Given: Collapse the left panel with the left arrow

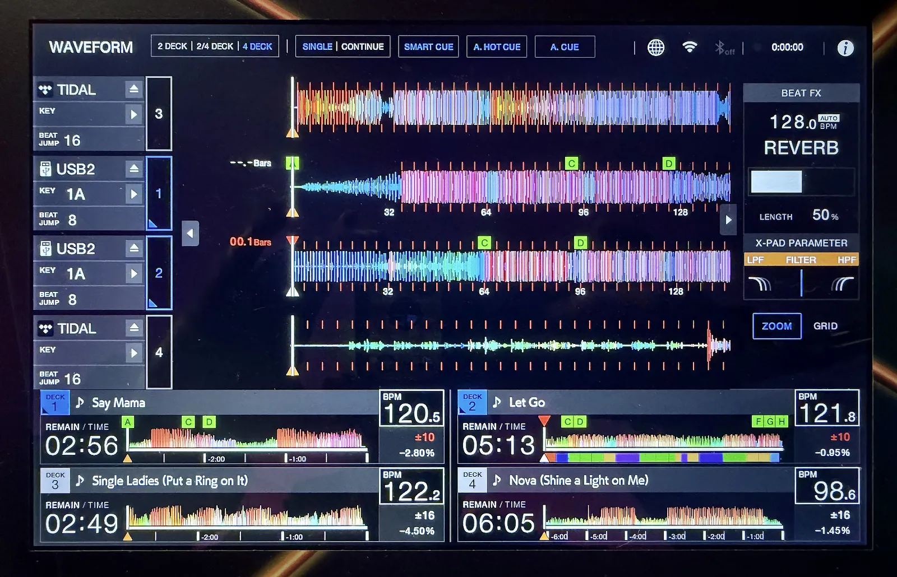Looking at the screenshot, I should point(190,234).
